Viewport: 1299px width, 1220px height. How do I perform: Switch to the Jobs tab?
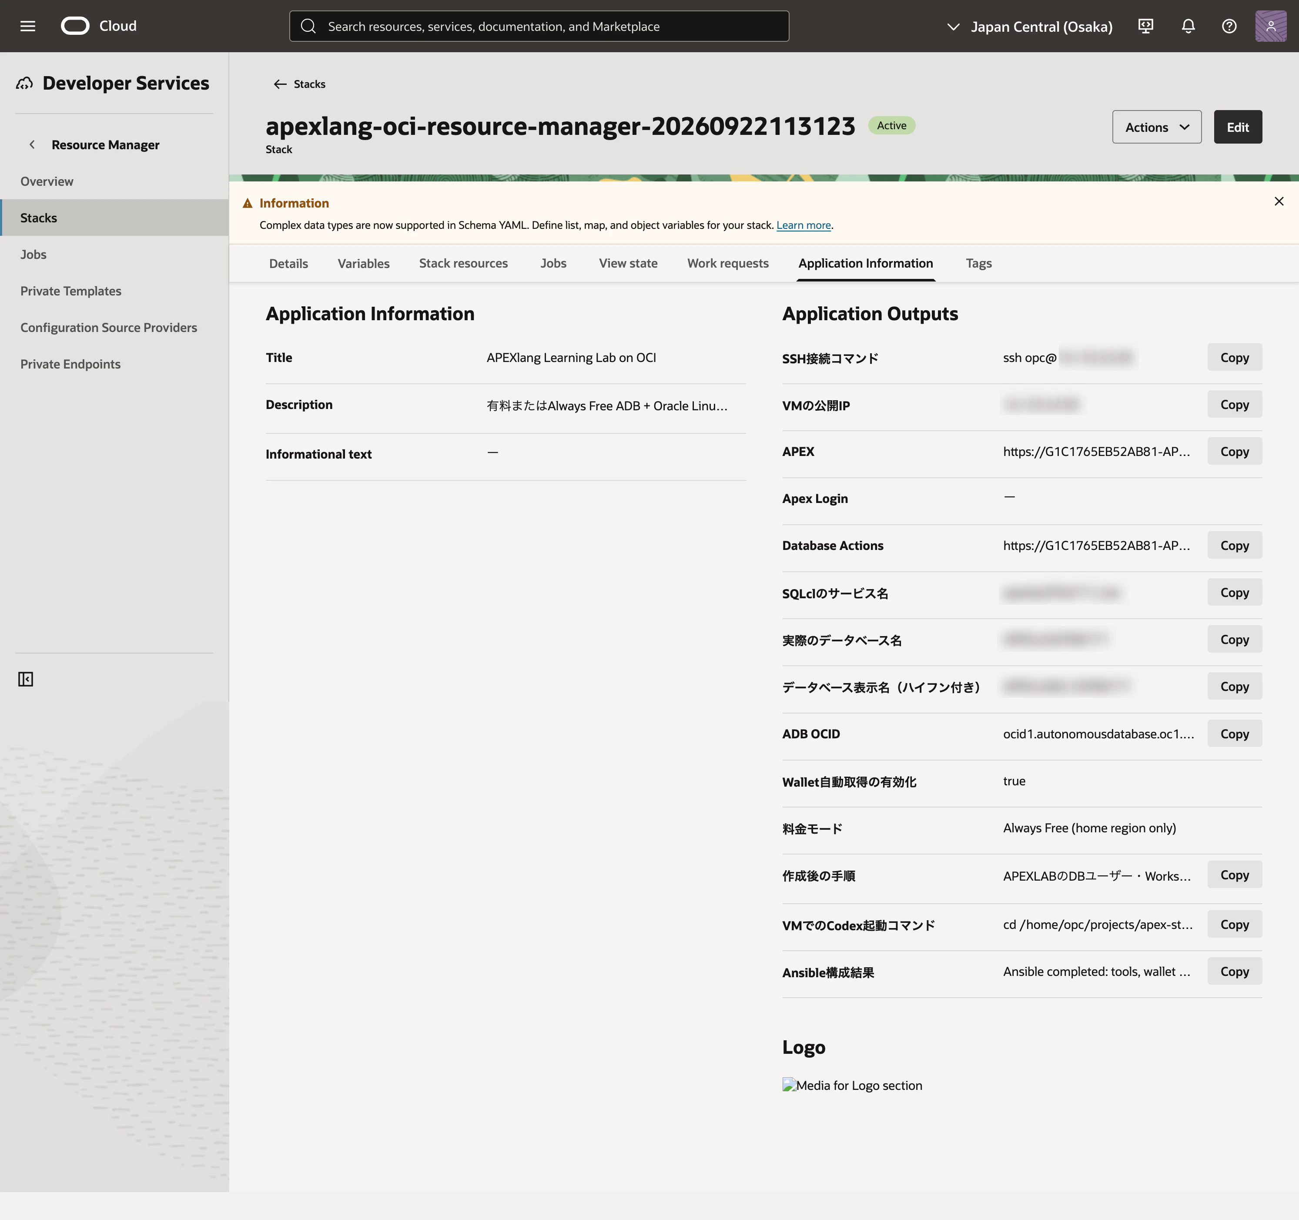click(553, 263)
